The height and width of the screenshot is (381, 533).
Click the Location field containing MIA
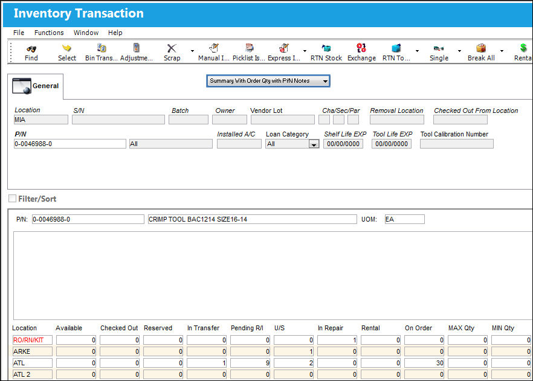click(x=41, y=120)
